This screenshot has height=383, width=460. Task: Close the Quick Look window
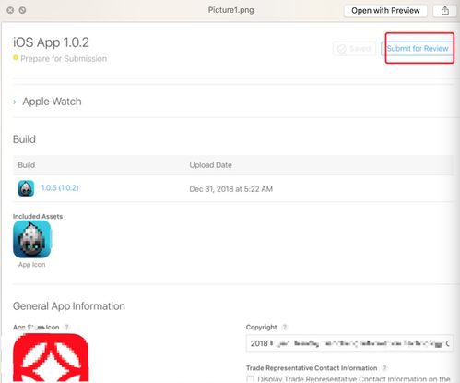click(x=10, y=10)
